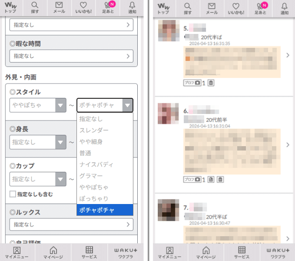Tap search icon in right screen
The image size is (295, 261).
pos(188,8)
